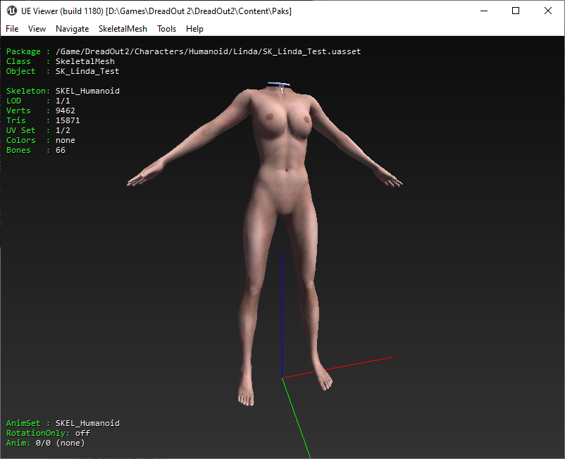565x459 pixels.
Task: Open the View menu
Action: (x=37, y=29)
